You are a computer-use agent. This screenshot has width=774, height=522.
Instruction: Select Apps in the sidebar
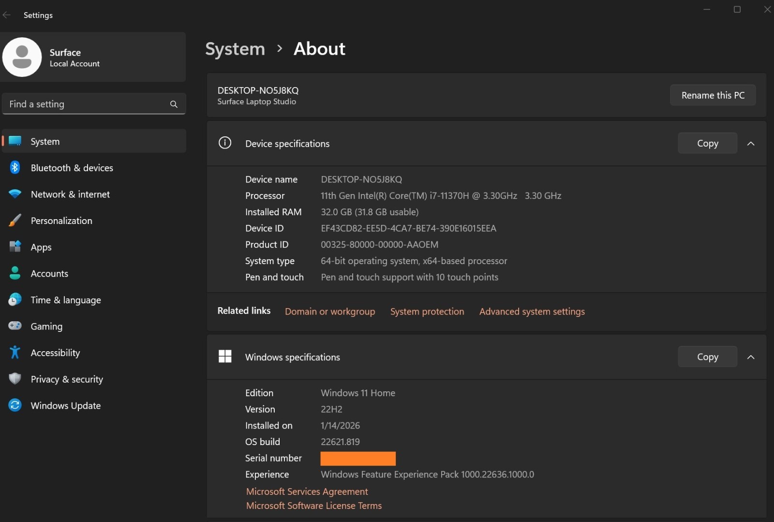point(94,247)
